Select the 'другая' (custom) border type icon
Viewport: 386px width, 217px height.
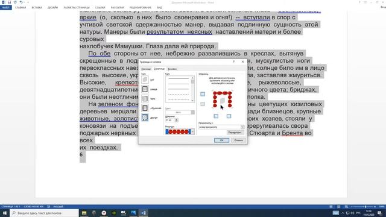point(145,118)
